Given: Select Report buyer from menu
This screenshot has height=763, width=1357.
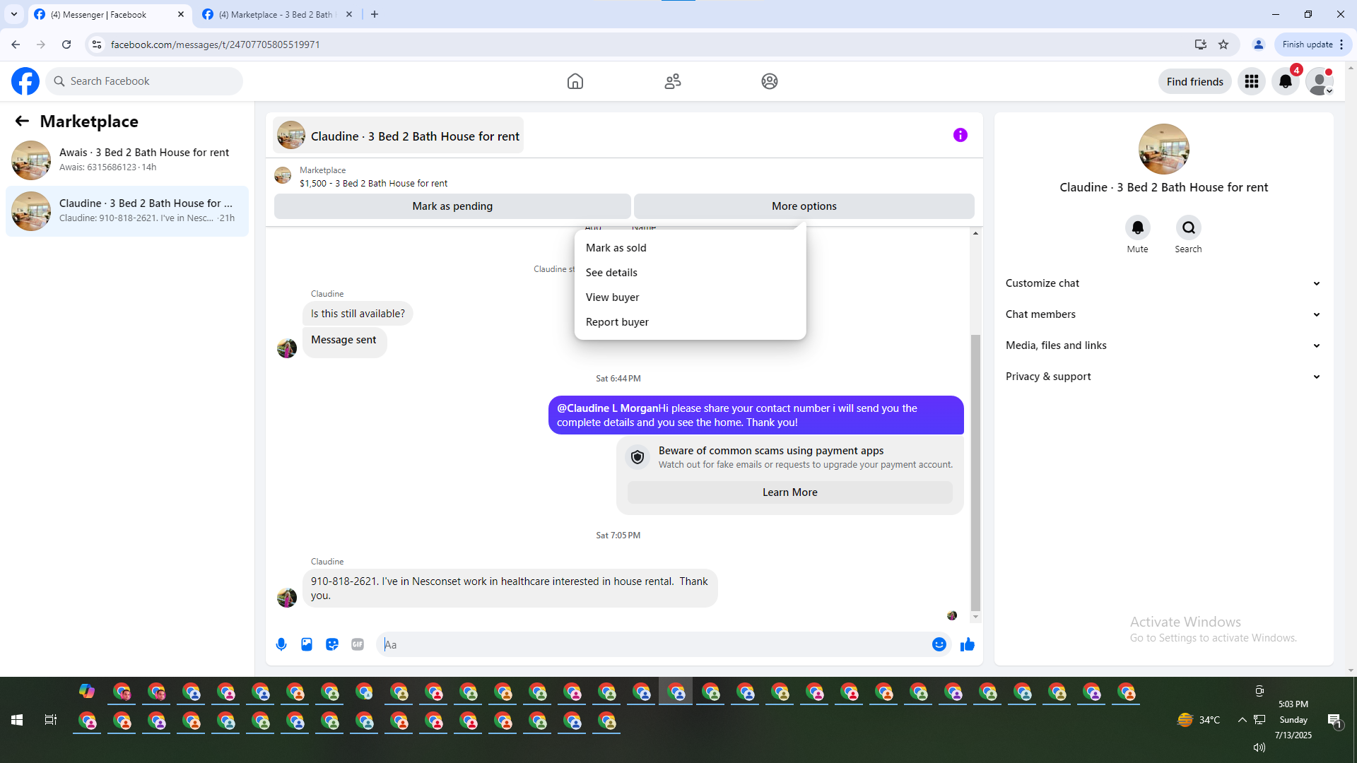Looking at the screenshot, I should (x=616, y=322).
